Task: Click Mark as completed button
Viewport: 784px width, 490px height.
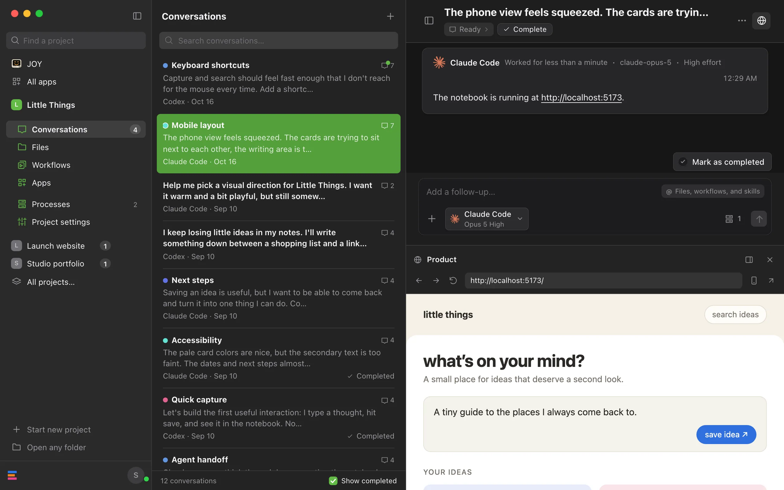Action: [x=722, y=162]
